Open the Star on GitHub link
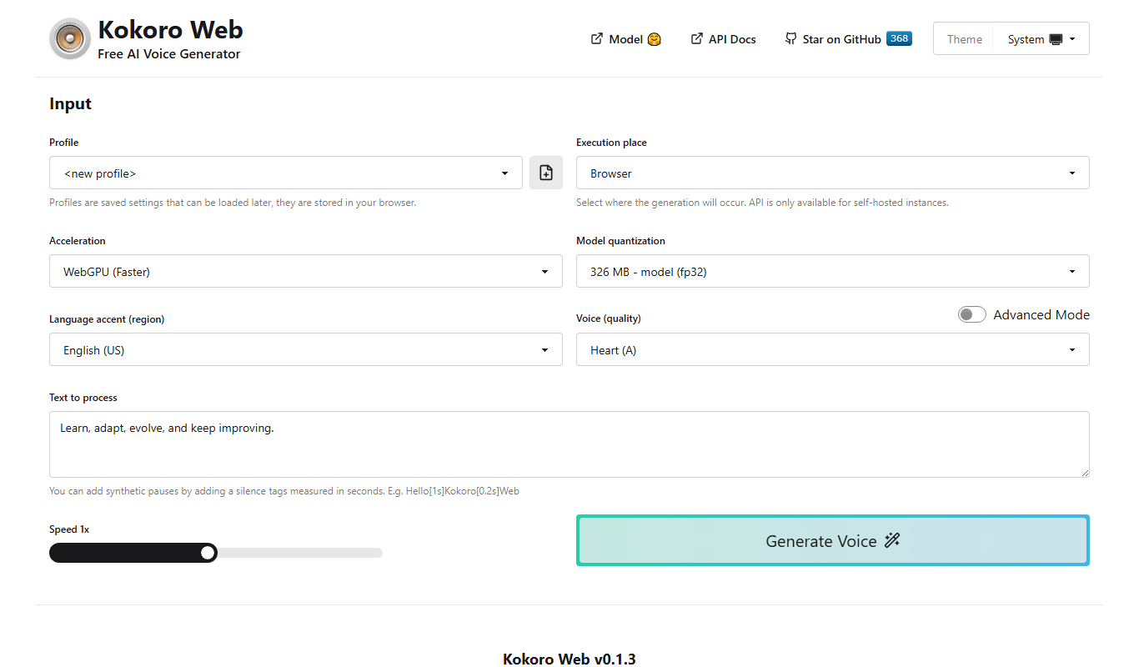The width and height of the screenshot is (1139, 667). point(848,39)
